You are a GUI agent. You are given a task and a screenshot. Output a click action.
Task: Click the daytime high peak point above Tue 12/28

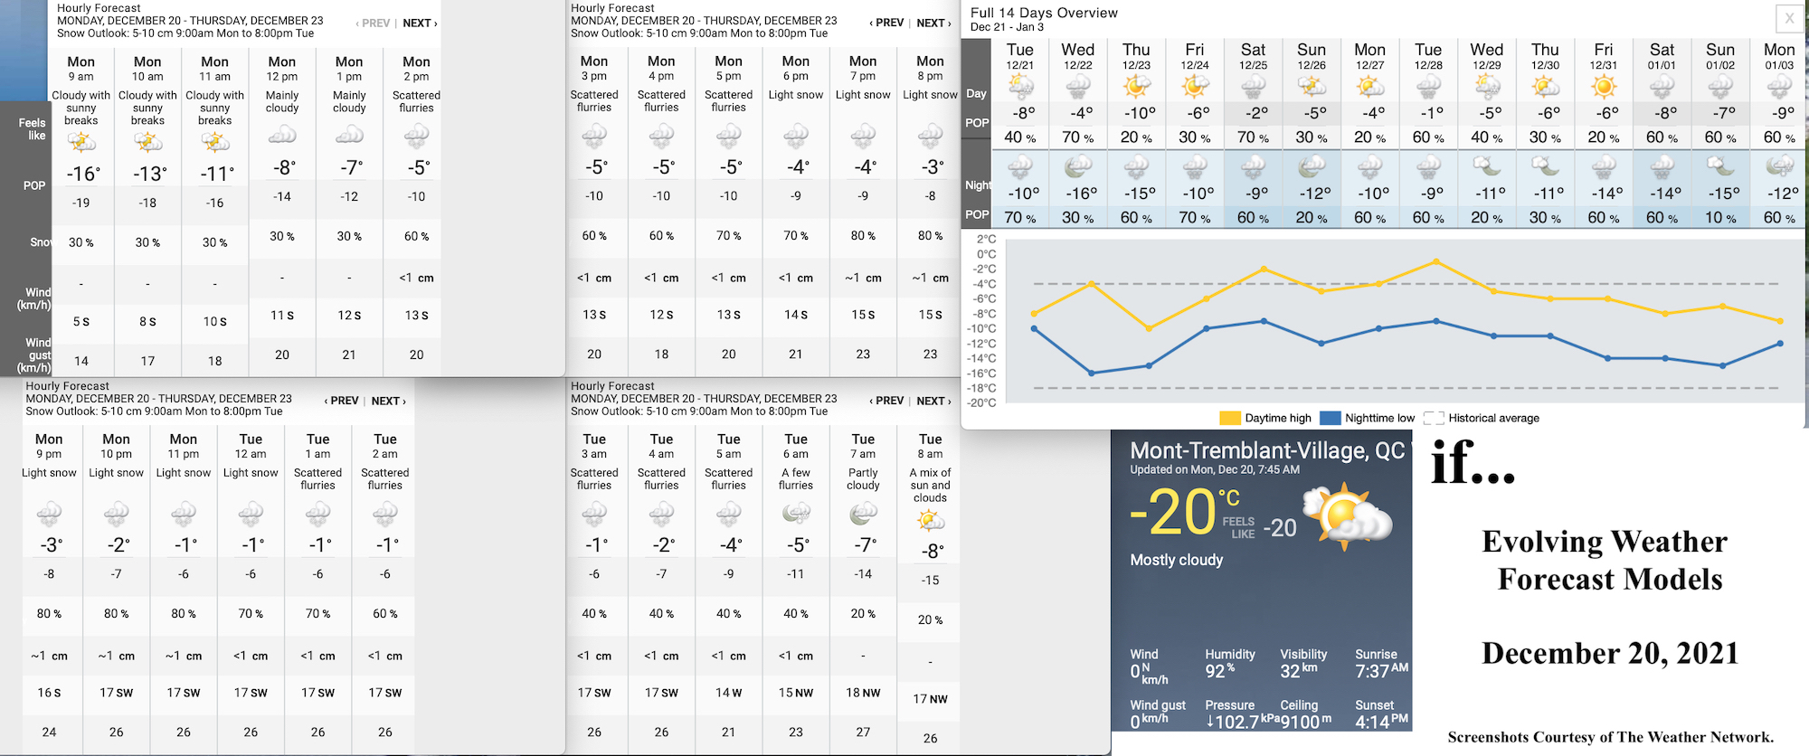click(1436, 261)
